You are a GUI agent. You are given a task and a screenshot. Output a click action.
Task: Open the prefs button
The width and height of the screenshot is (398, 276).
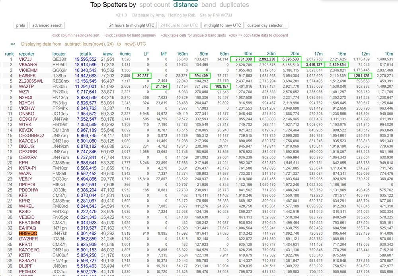pyautogui.click(x=21, y=25)
